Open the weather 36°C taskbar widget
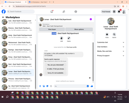This screenshot has width=129, height=103. [106, 97]
